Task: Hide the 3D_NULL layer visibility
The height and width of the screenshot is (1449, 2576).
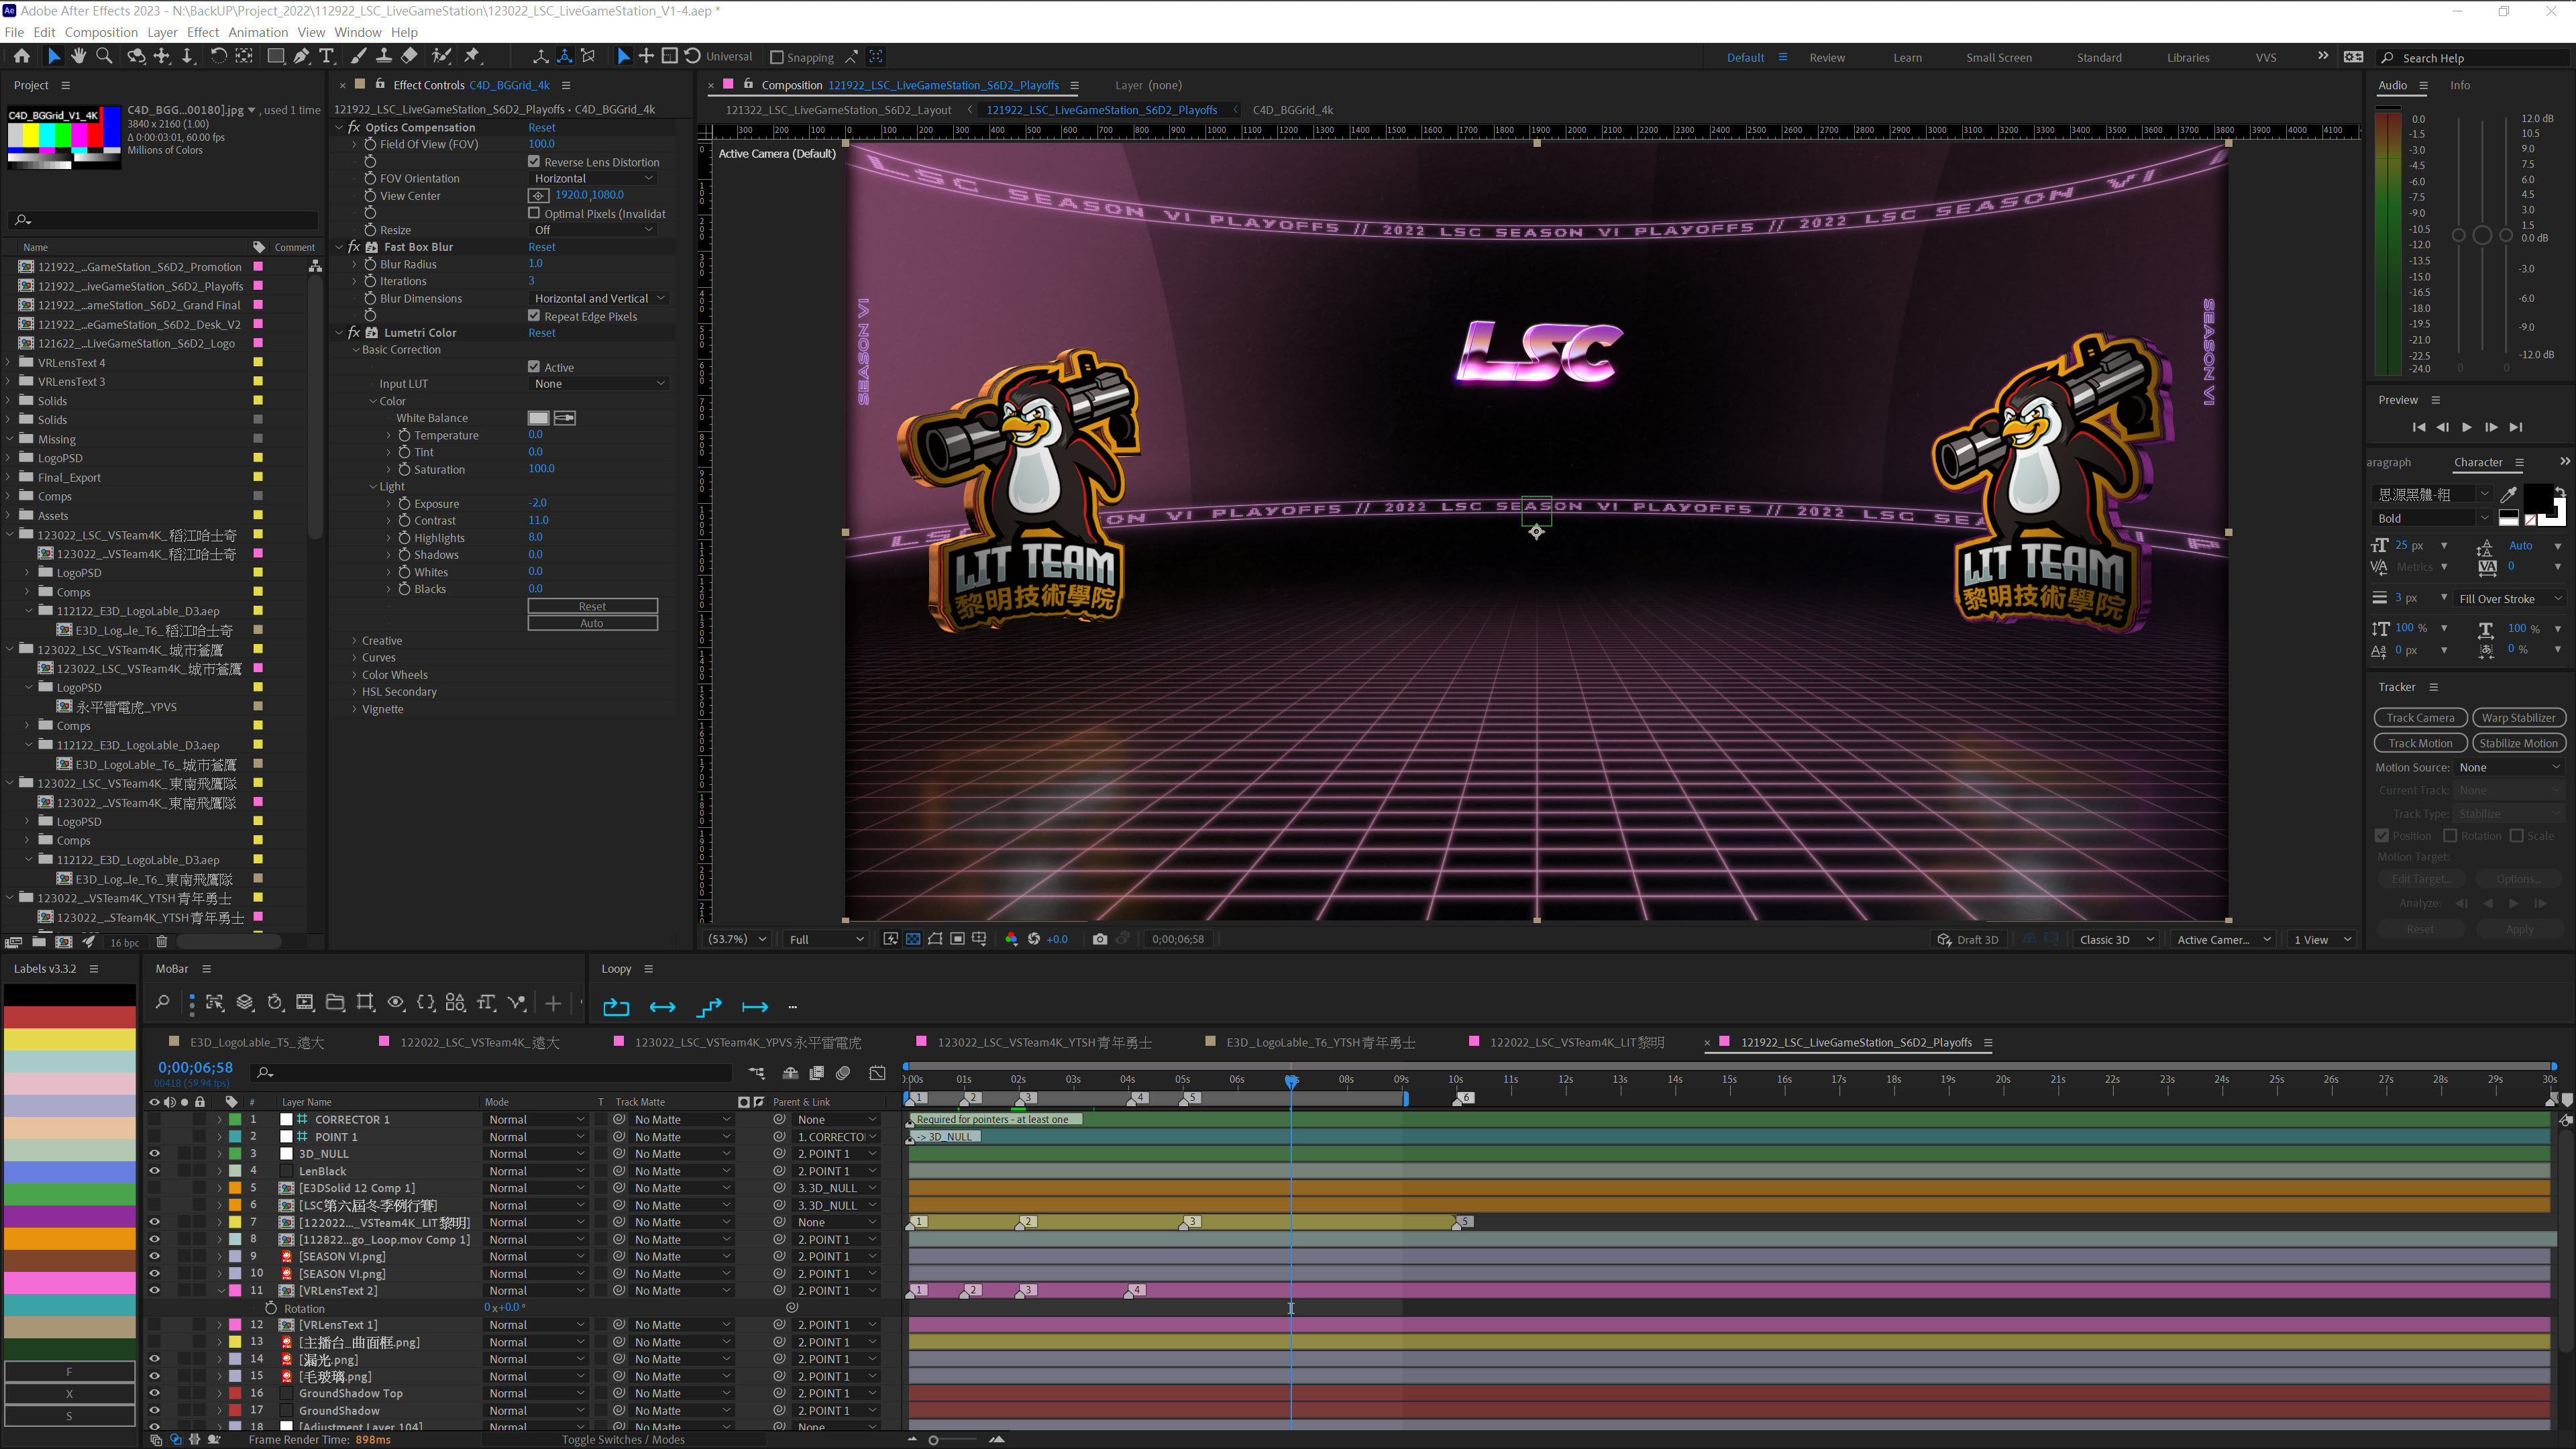Action: pyautogui.click(x=154, y=1154)
